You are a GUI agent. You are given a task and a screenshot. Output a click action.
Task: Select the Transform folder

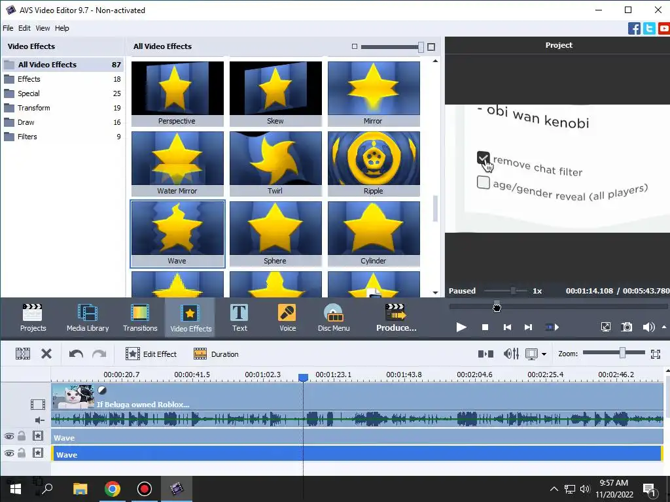63,108
